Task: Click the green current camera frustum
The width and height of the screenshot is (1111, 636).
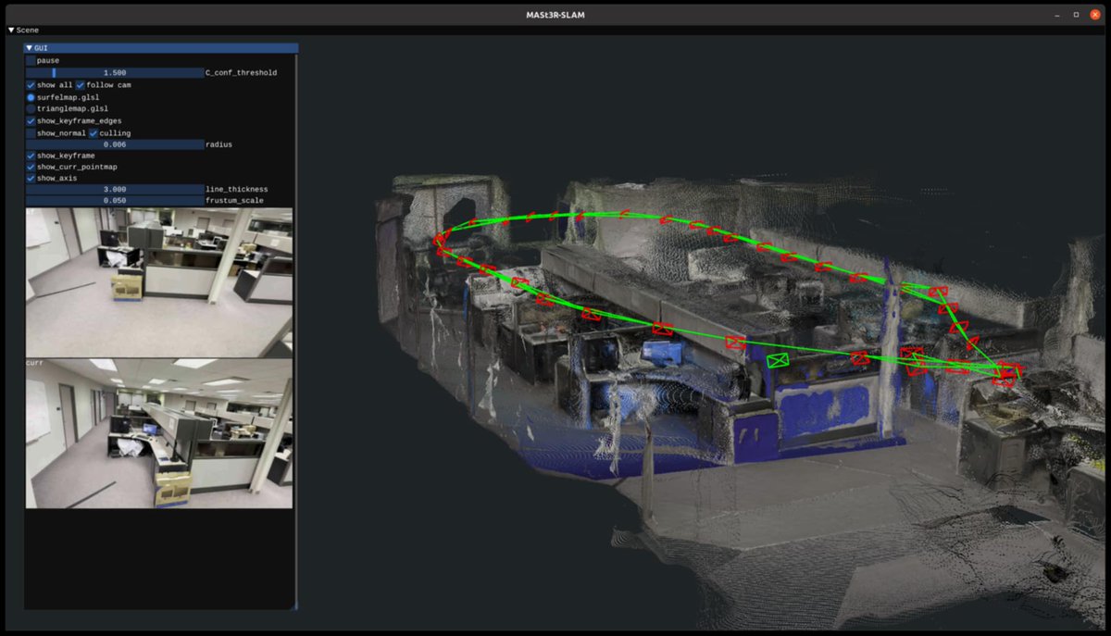Action: tap(778, 360)
